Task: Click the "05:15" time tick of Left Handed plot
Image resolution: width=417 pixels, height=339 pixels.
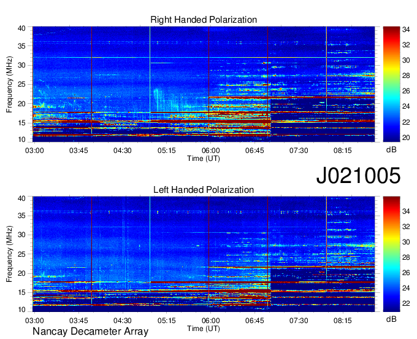Action: pos(166,321)
